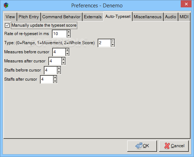Image resolution: width=194 pixels, height=157 pixels.
Task: Decrease Staffs before cursor value
Action: 59,72
